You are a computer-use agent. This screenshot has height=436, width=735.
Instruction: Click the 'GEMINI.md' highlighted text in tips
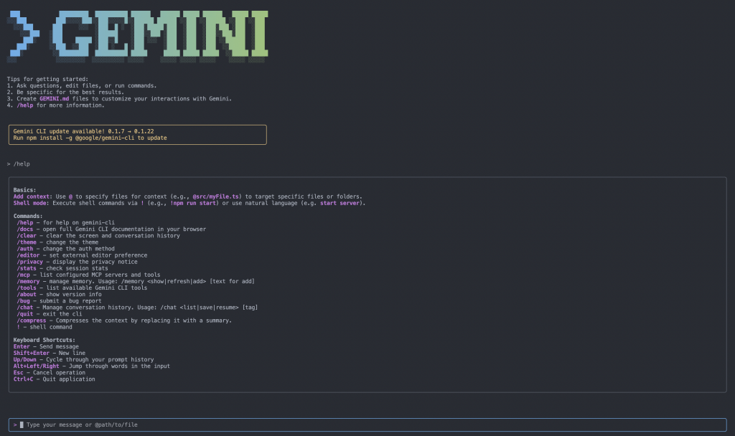point(55,99)
